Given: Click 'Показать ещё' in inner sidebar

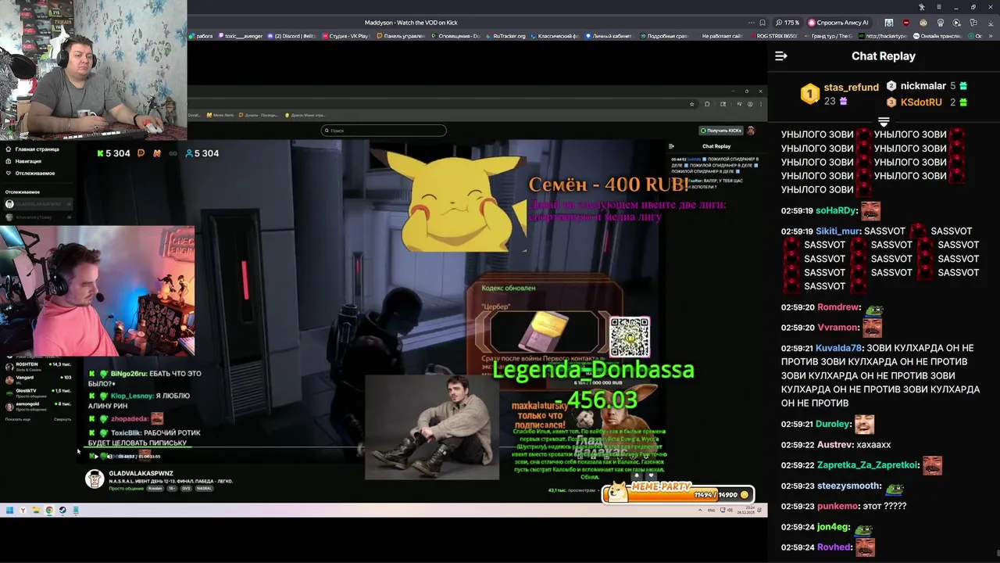Looking at the screenshot, I should (x=18, y=419).
